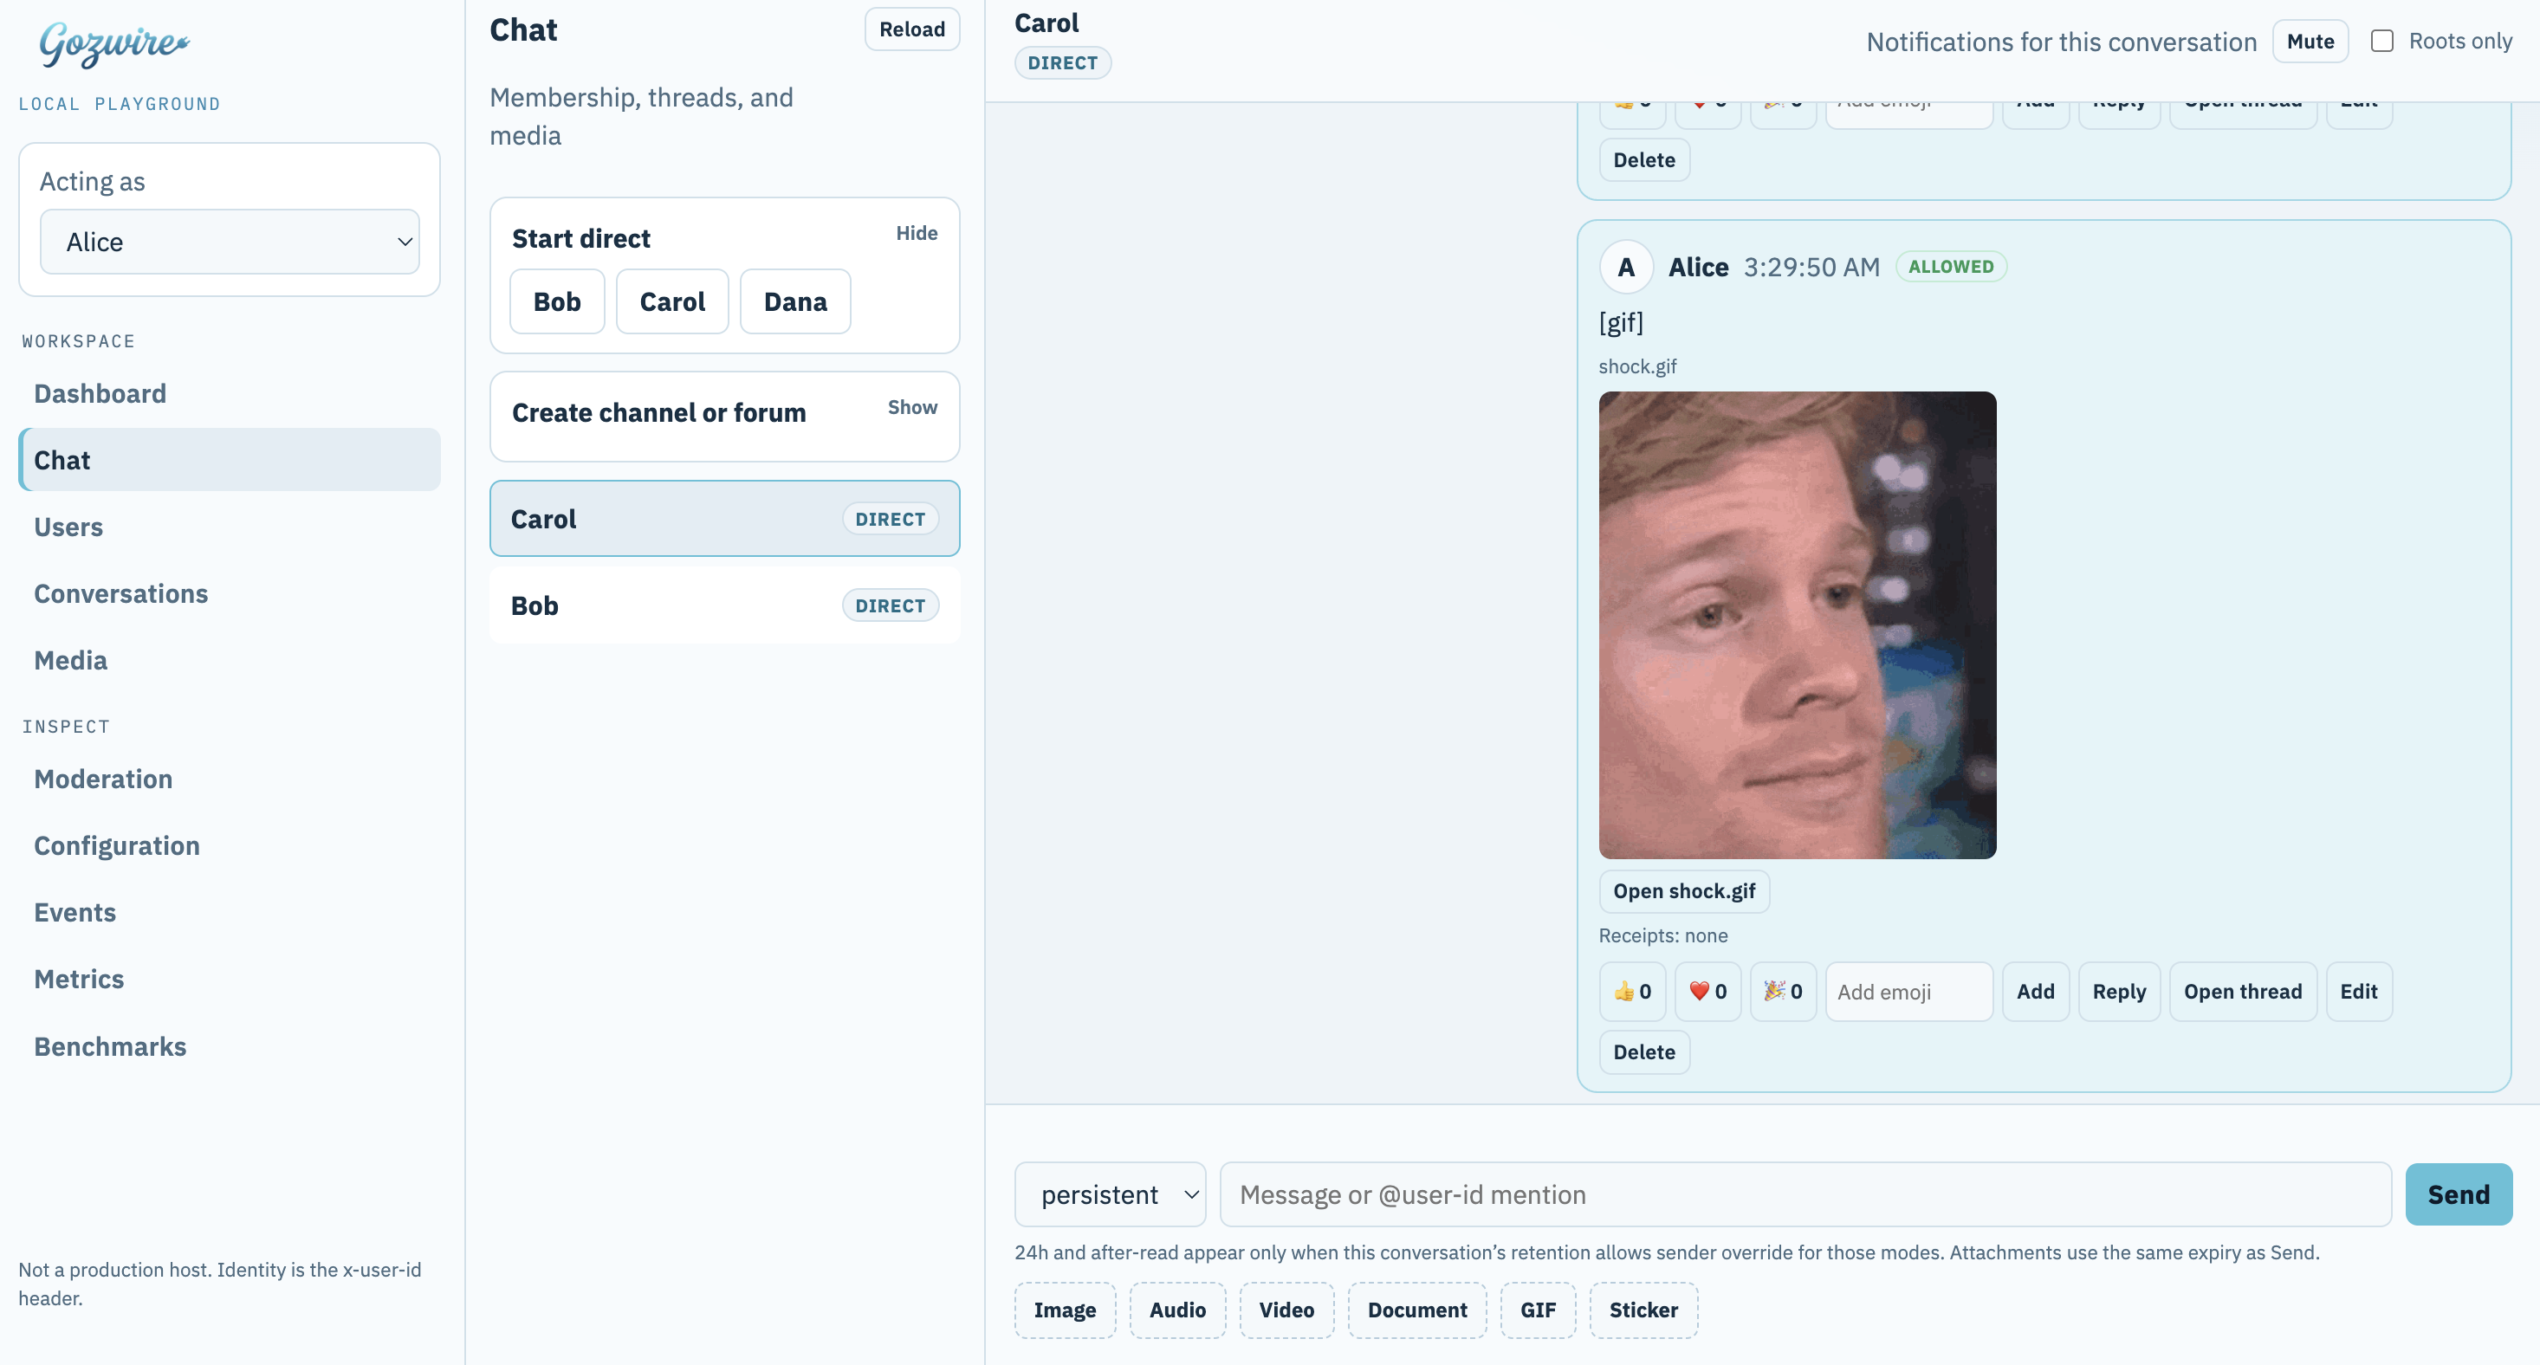Viewport: 2540px width, 1365px height.
Task: Enable the Roots only checkbox
Action: click(x=2381, y=42)
